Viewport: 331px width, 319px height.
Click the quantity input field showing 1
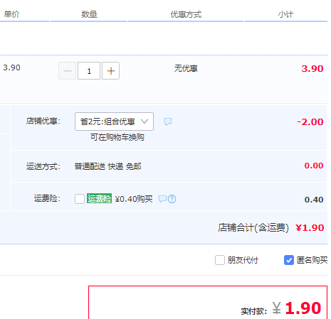pyautogui.click(x=89, y=71)
